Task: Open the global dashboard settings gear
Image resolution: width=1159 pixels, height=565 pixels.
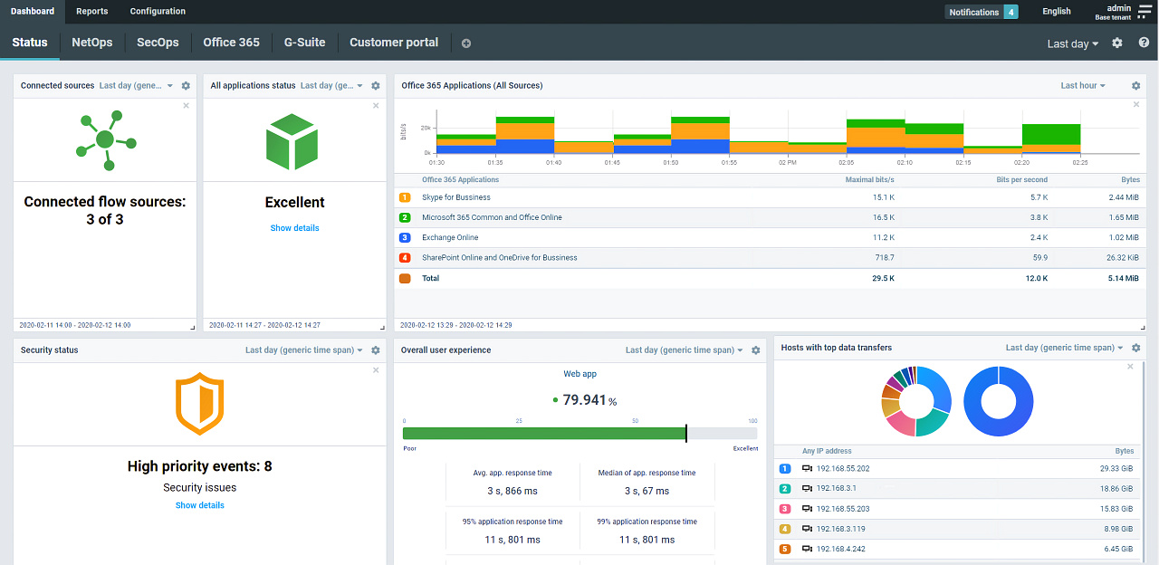Action: (x=1117, y=43)
